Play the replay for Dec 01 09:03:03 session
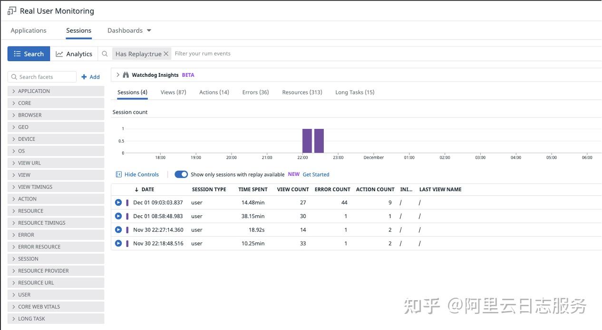 click(118, 202)
